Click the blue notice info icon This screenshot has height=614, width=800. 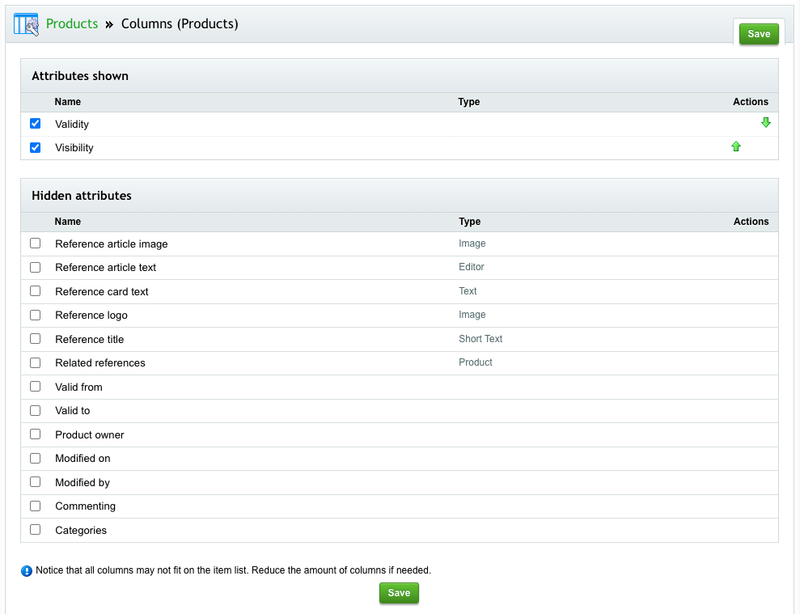point(27,571)
